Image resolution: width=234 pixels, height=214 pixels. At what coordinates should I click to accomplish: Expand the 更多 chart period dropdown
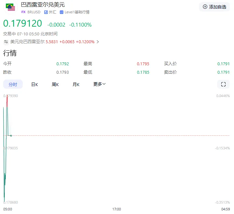[x=99, y=84]
